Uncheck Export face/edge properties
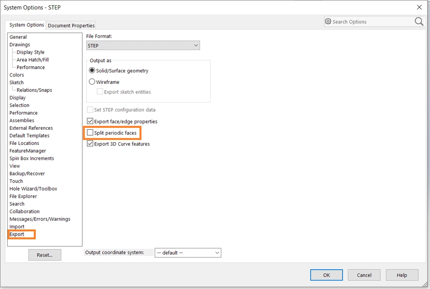 click(x=90, y=121)
